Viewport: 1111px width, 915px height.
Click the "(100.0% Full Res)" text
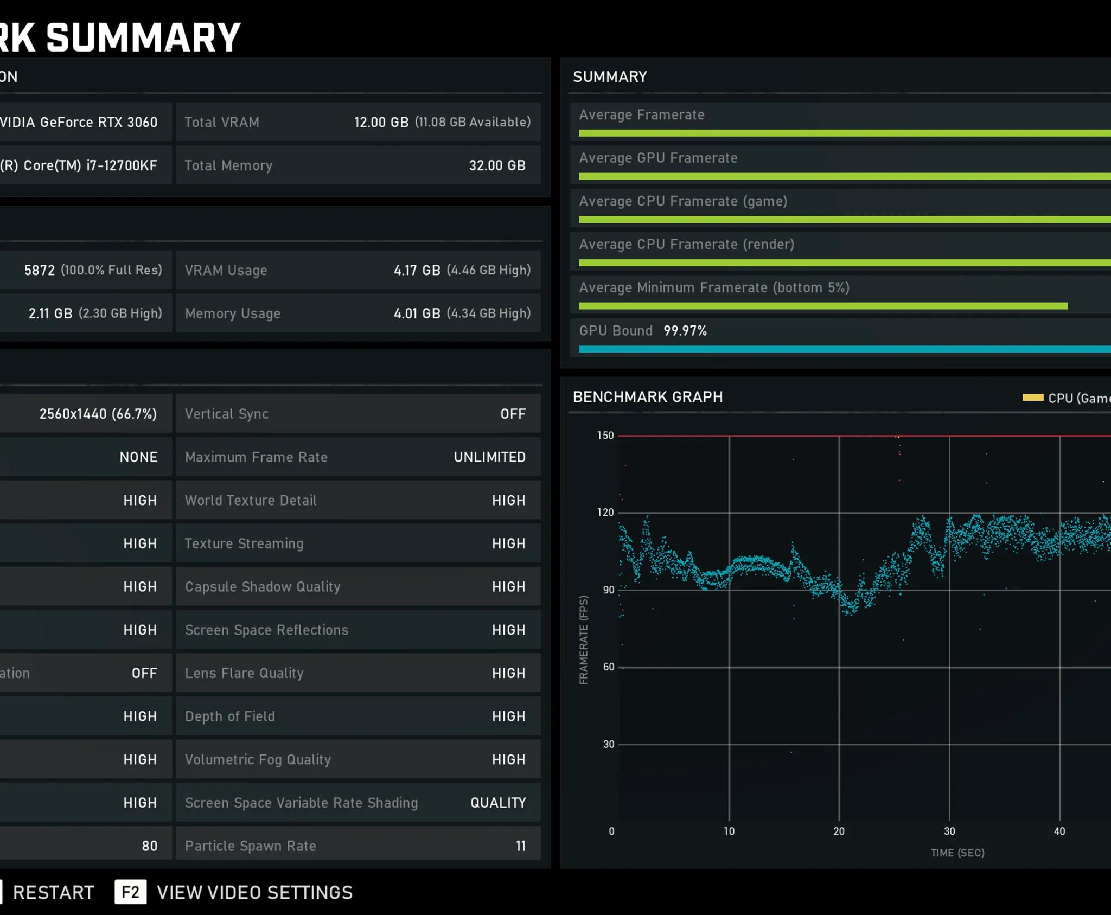tap(111, 270)
